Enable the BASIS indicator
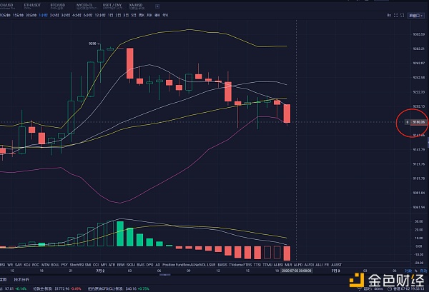This screenshot has width=429, height=292. tap(222, 265)
